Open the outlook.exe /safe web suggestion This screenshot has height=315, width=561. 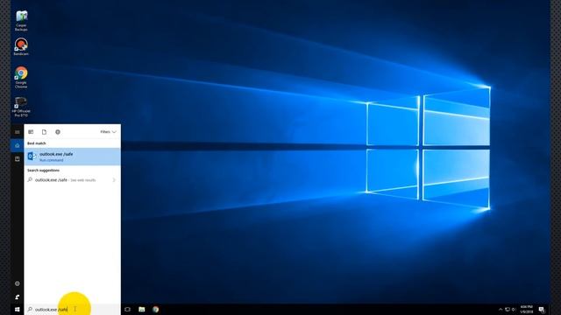point(72,180)
